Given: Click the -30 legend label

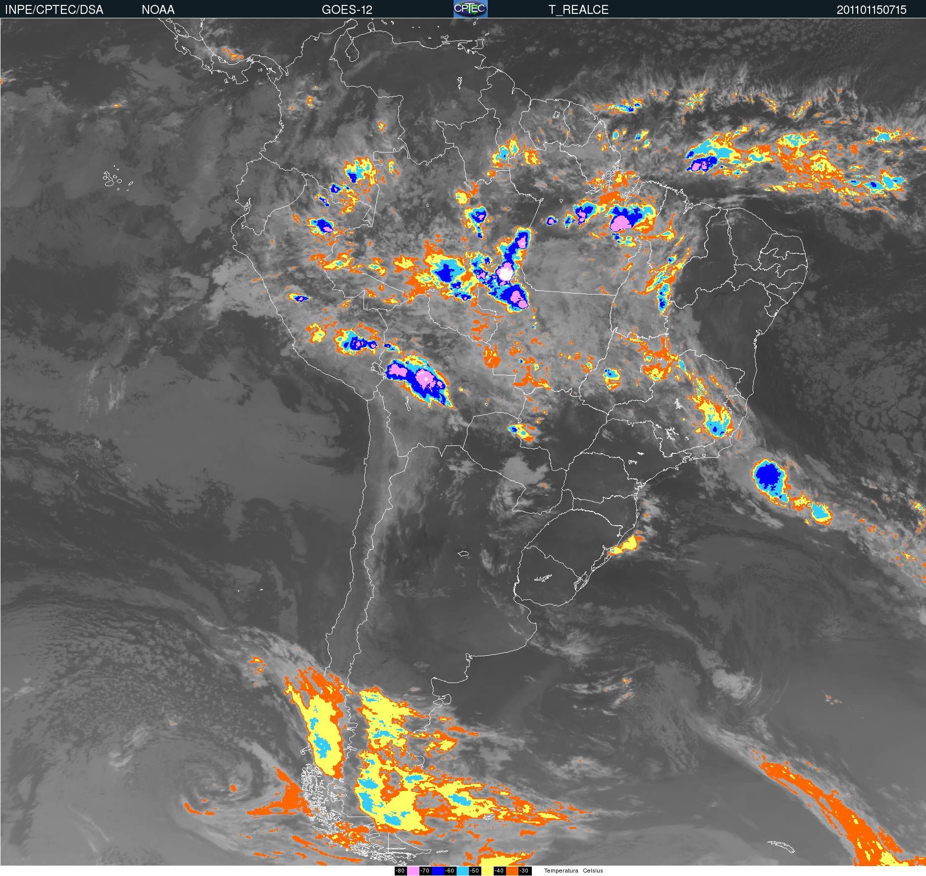Looking at the screenshot, I should (525, 871).
